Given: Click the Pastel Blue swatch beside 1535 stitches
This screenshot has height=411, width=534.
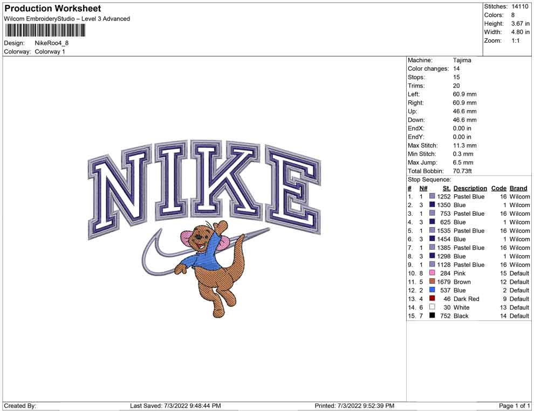Looking at the screenshot, I should 432,230.
